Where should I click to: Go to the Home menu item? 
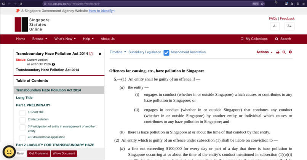(21, 39)
